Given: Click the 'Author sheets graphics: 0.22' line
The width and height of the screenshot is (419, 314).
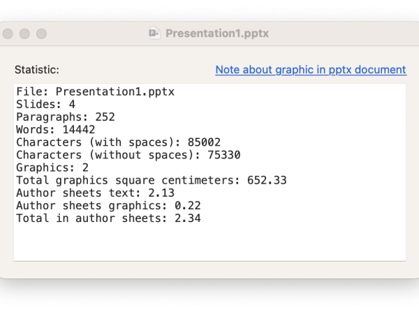Looking at the screenshot, I should (108, 206).
